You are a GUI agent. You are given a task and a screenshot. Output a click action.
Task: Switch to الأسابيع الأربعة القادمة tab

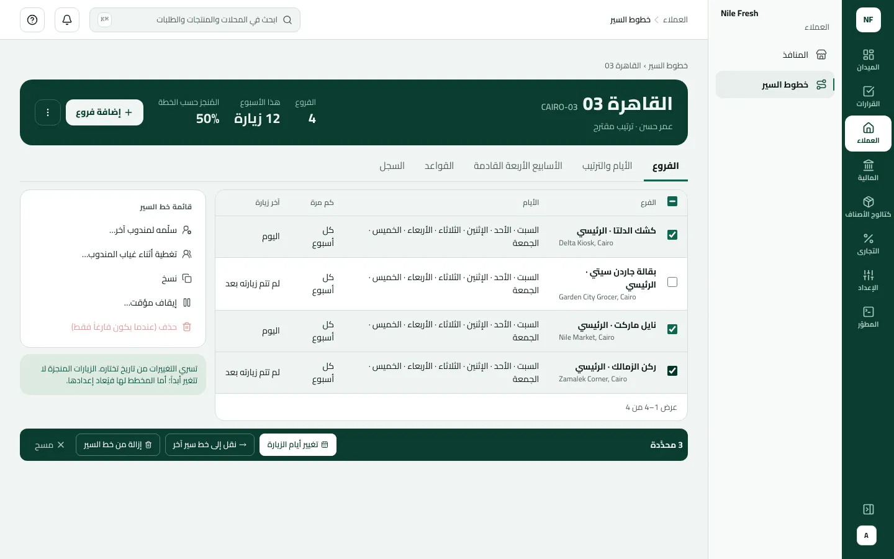(x=518, y=166)
